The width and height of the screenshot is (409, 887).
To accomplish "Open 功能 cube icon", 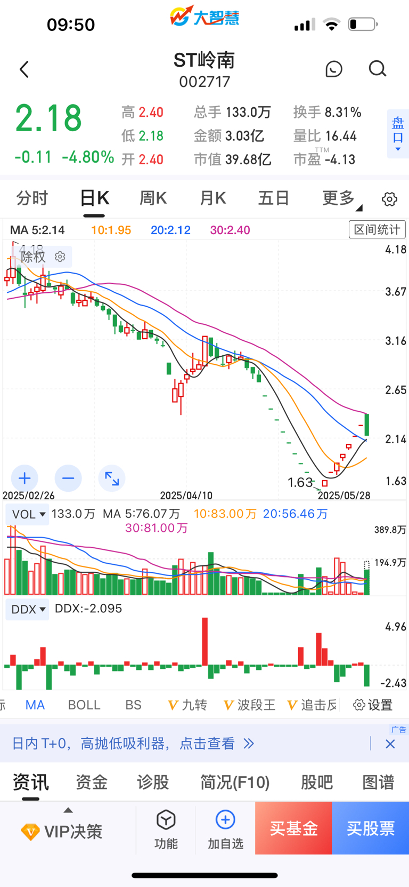I will (x=166, y=820).
